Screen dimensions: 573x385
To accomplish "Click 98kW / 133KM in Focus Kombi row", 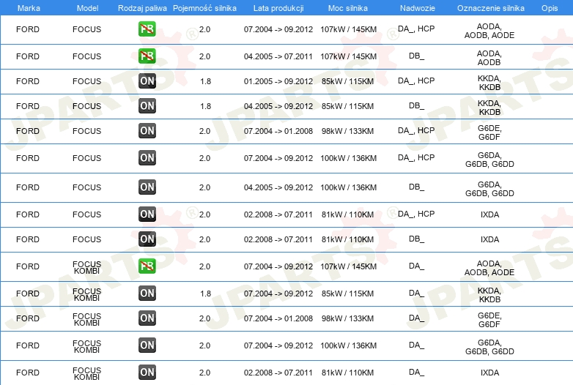I will coord(347,318).
